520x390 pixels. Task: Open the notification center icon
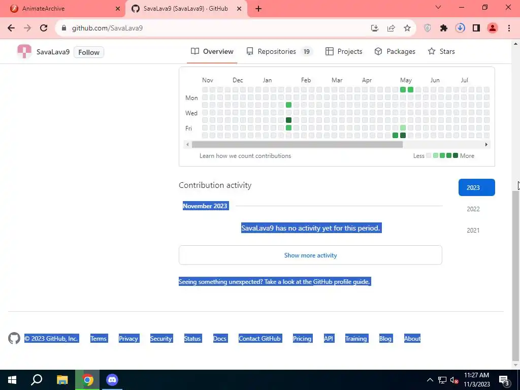(504, 380)
